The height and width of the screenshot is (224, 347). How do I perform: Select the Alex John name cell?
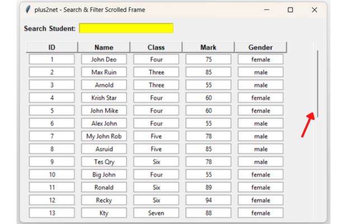[x=104, y=123]
